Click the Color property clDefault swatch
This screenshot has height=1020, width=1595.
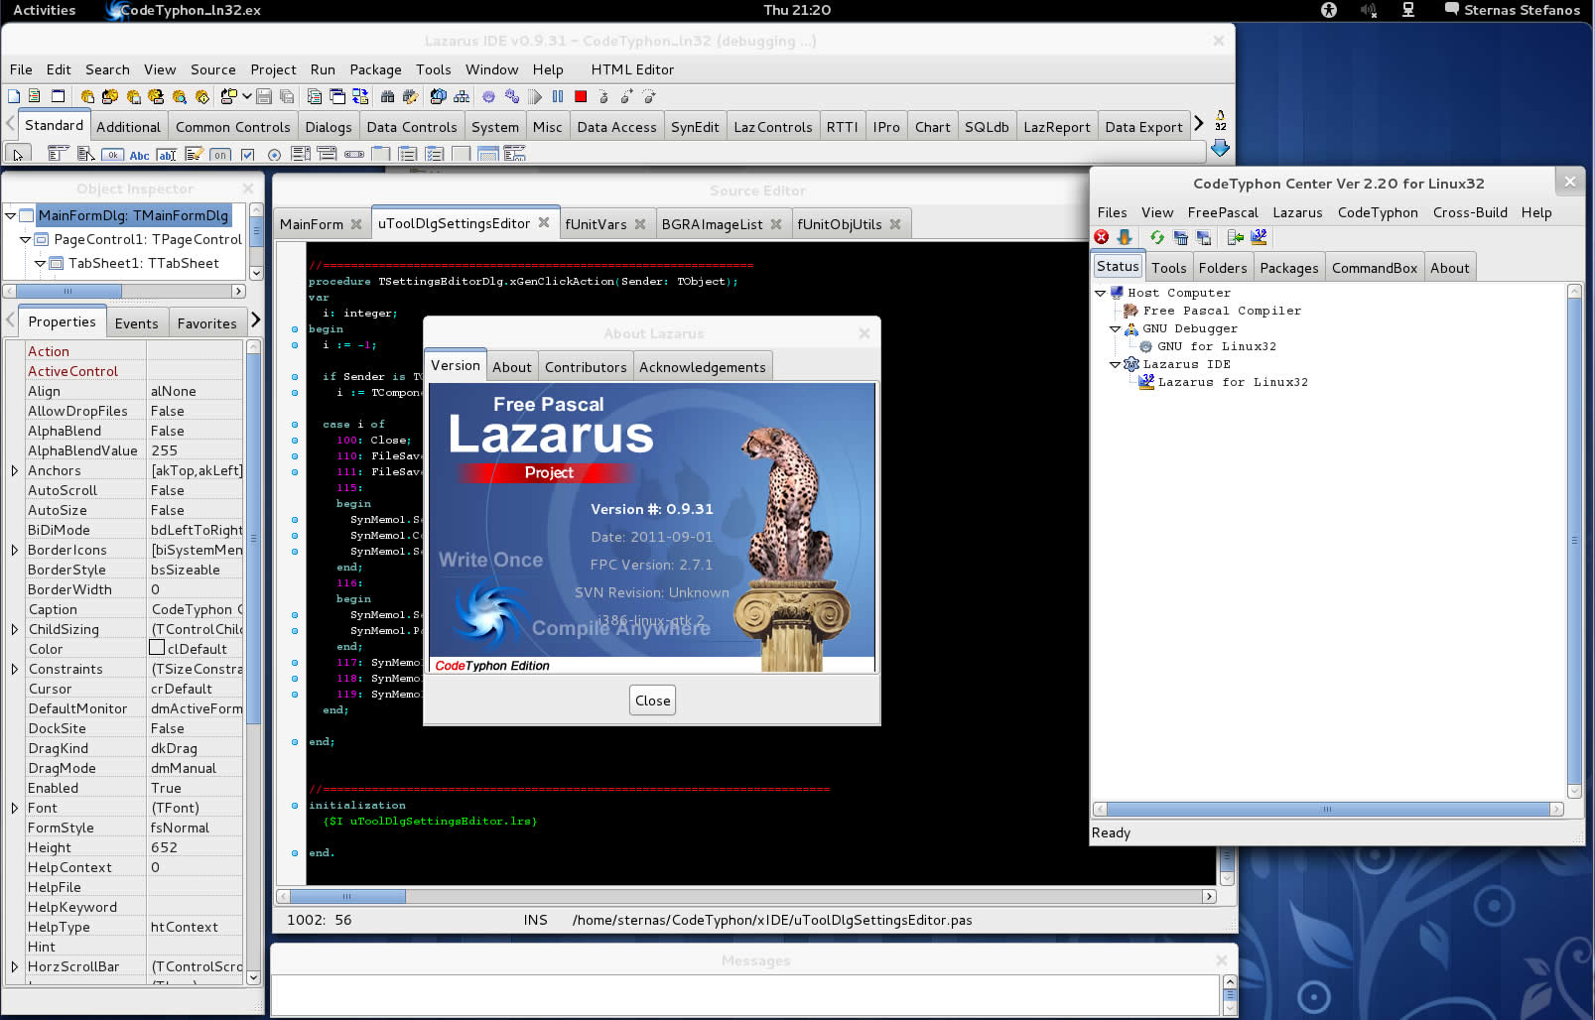(156, 648)
